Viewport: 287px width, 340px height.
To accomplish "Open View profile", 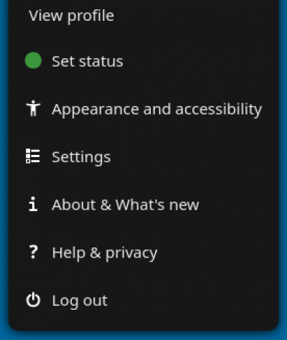I will [x=143, y=16].
